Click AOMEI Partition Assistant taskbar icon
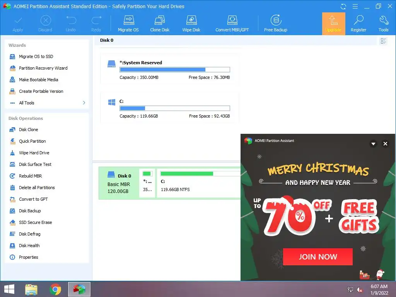 click(x=79, y=289)
